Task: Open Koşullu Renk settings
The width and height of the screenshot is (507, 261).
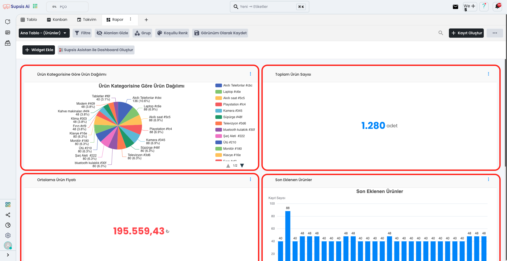Action: [172, 33]
